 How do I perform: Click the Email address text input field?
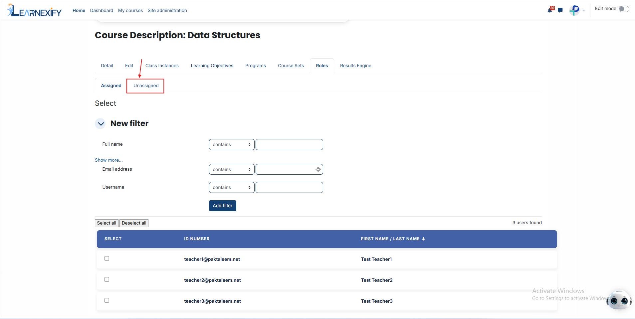pyautogui.click(x=289, y=170)
